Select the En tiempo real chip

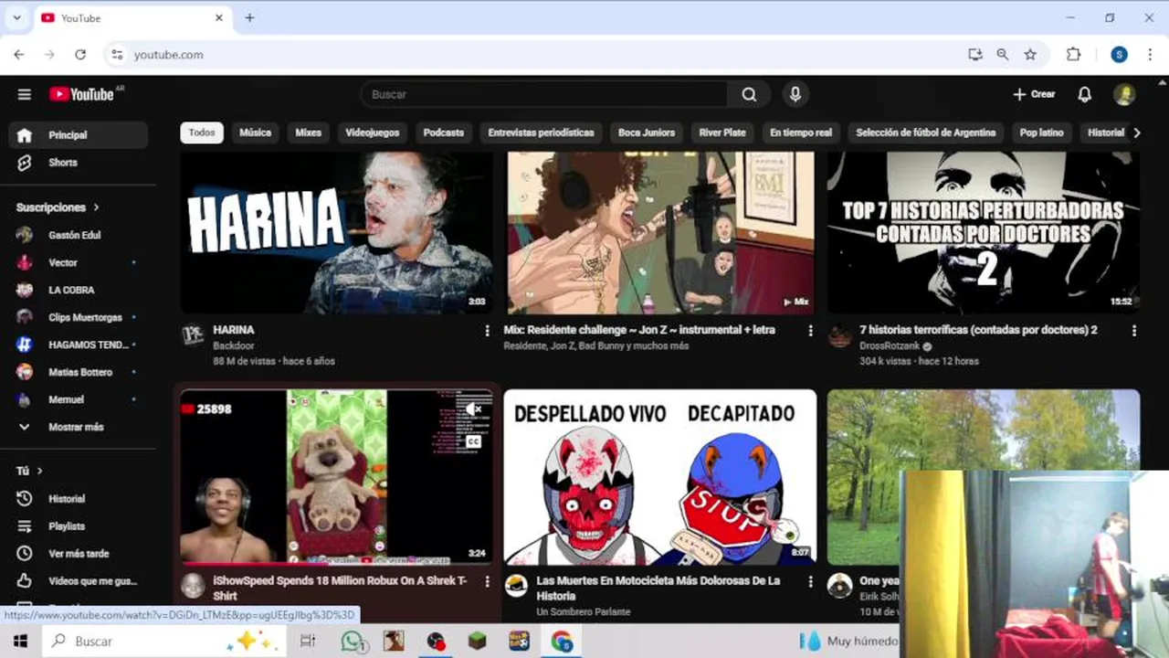tap(801, 133)
